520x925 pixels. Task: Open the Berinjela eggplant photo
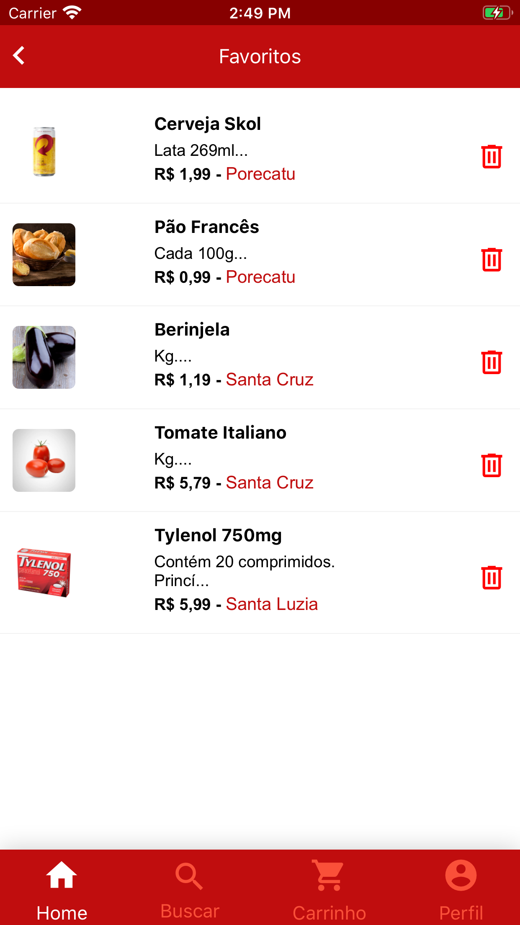click(44, 357)
